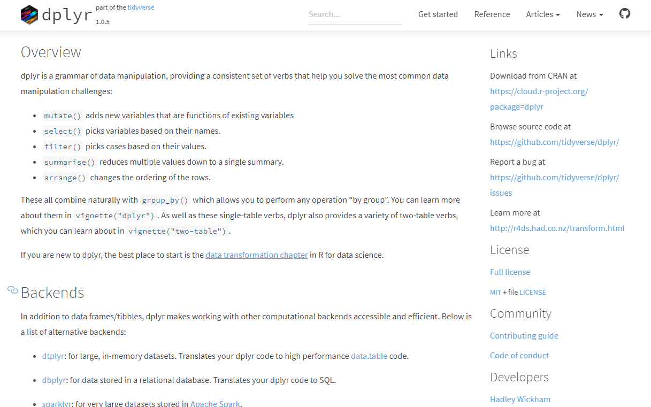Open Hadley Wickham developer link

[520, 400]
